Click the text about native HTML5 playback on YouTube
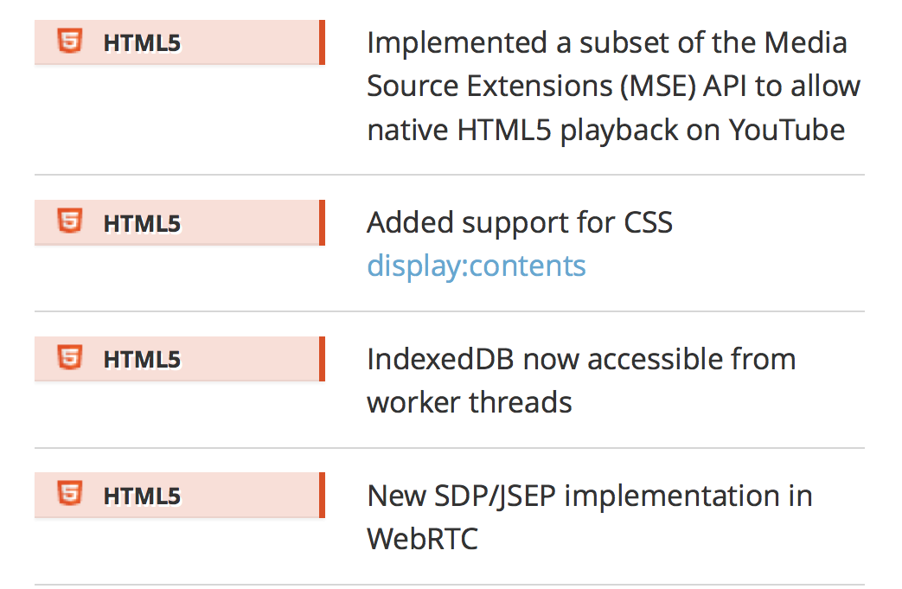This screenshot has height=589, width=902. point(605,130)
